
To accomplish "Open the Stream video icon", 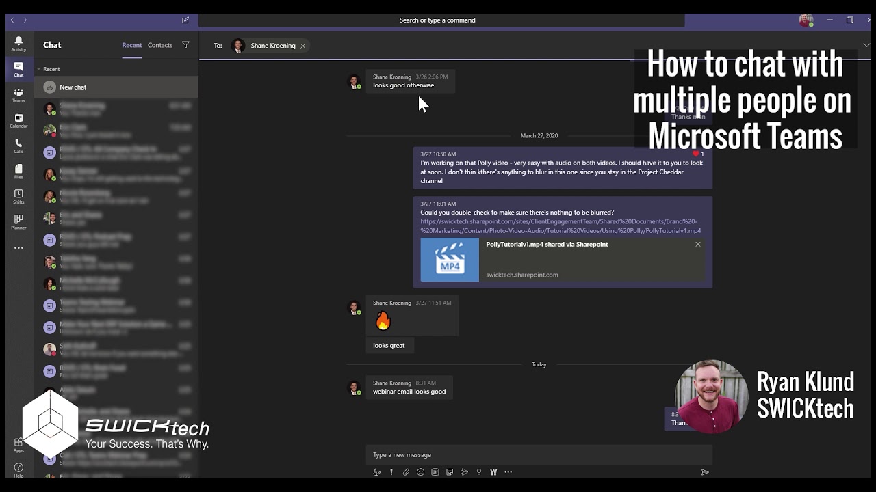I will (x=464, y=471).
